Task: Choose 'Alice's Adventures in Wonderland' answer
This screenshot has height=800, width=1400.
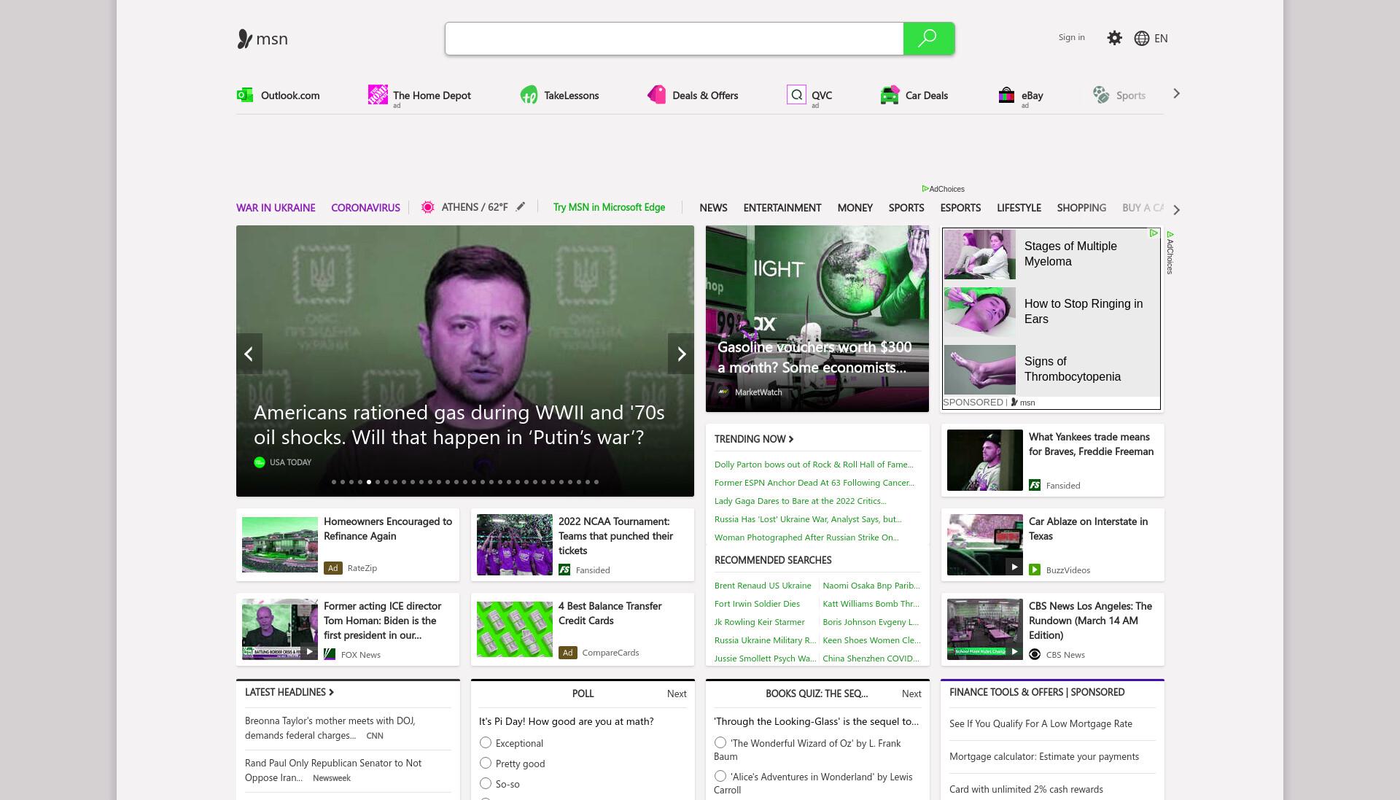Action: [x=720, y=776]
